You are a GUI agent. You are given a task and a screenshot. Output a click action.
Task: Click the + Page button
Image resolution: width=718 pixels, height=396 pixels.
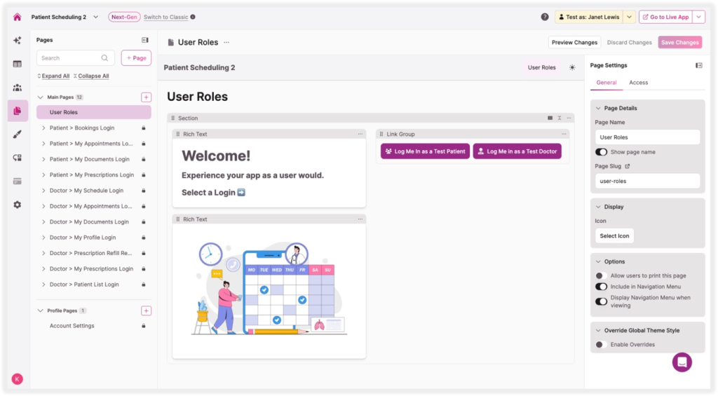(137, 58)
